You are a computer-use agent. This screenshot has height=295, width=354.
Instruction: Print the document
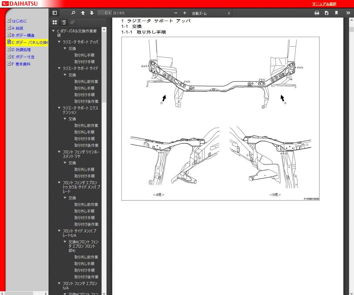[x=317, y=13]
